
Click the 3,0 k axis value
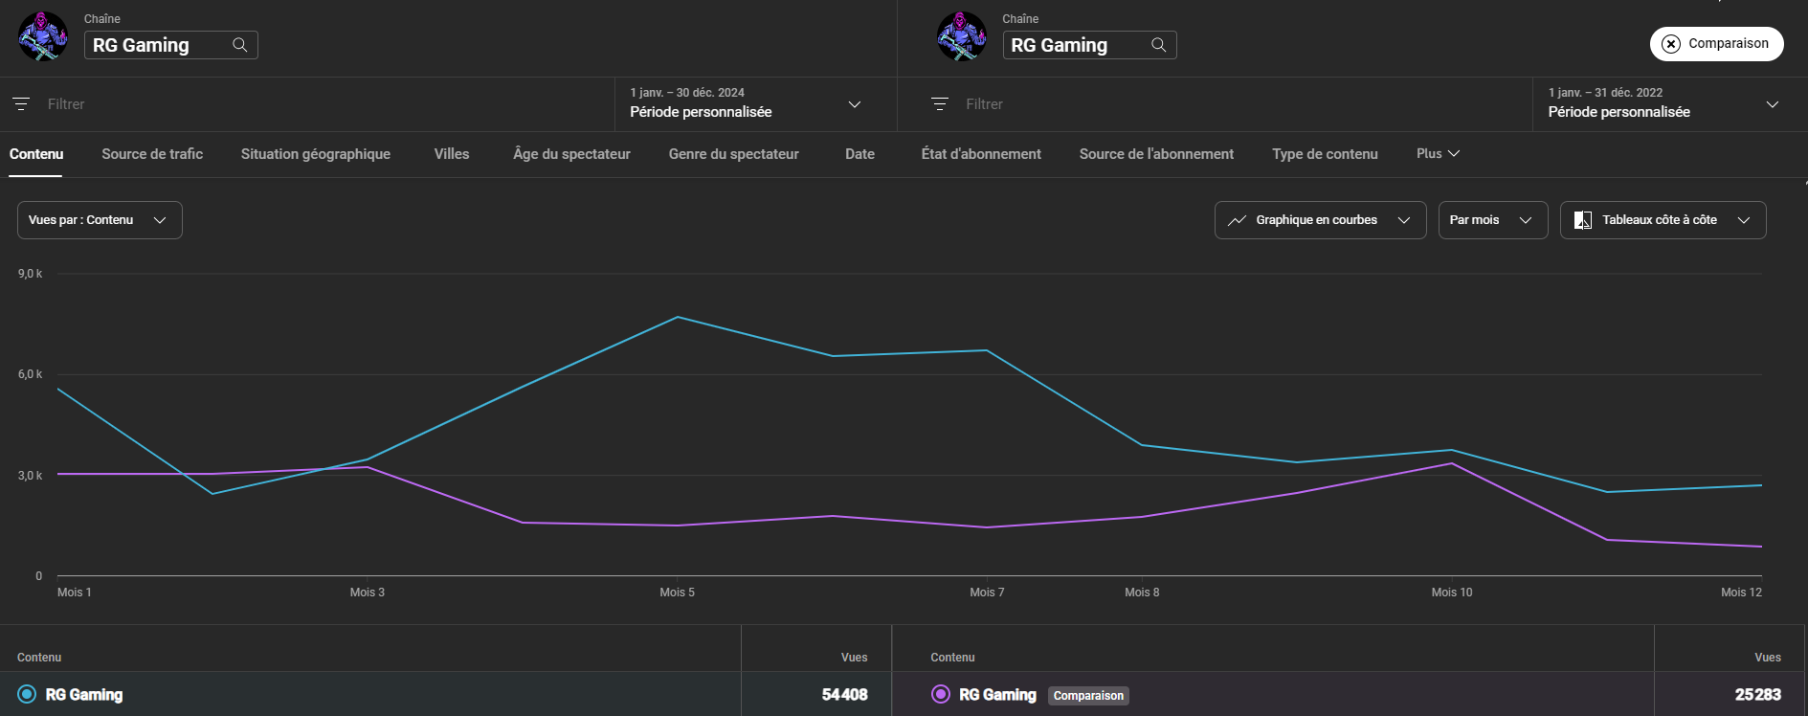(31, 476)
